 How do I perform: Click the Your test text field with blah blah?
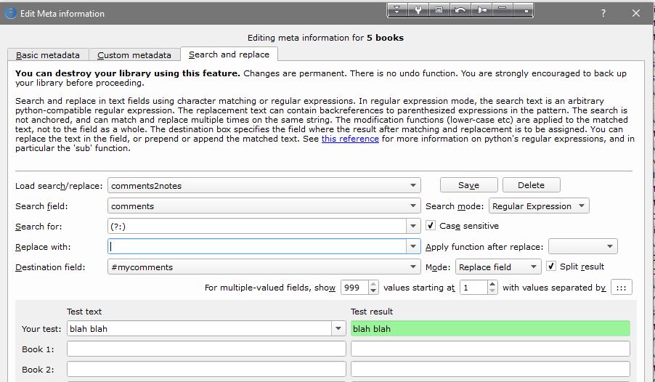(x=199, y=328)
